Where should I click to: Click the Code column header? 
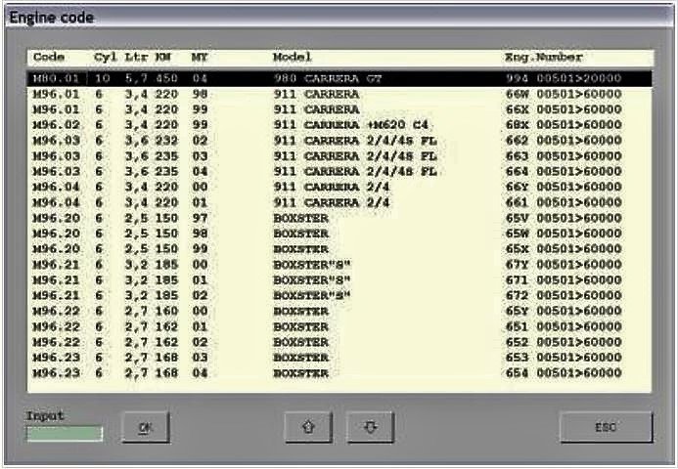click(49, 57)
